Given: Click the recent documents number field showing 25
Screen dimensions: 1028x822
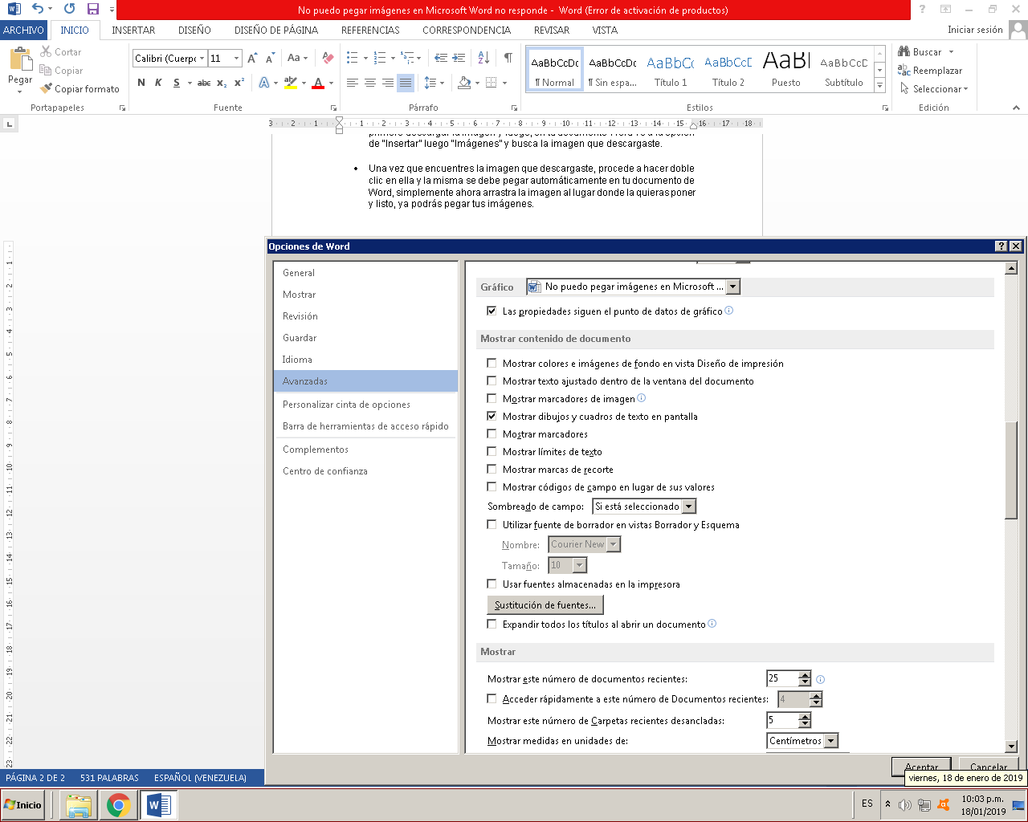Looking at the screenshot, I should (783, 678).
